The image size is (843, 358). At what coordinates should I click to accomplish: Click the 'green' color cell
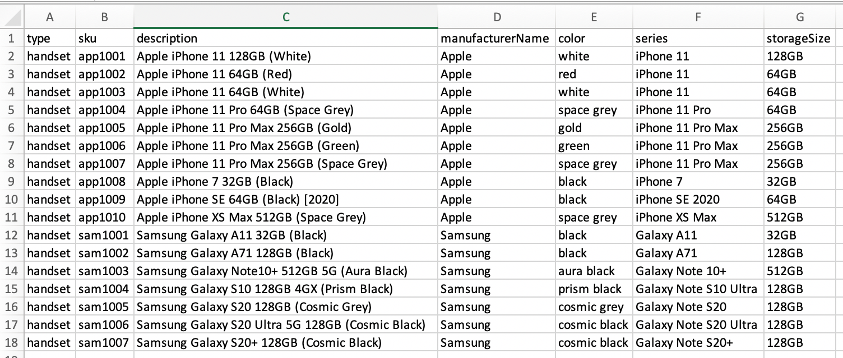point(594,145)
